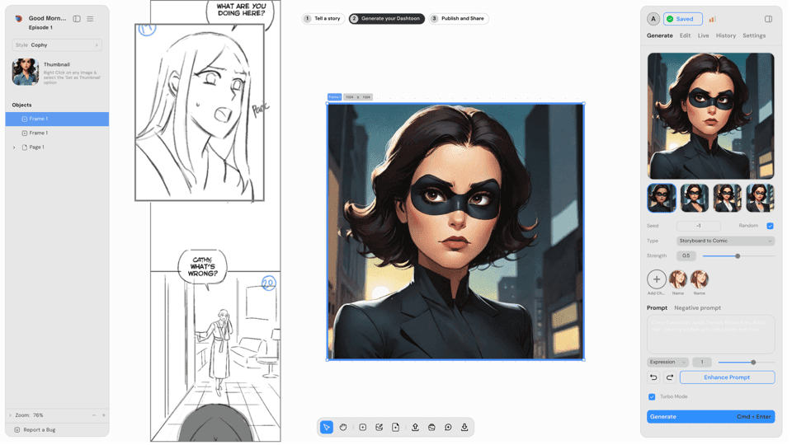Click the upload icon in bottom toolbar
The width and height of the screenshot is (792, 445).
[x=415, y=427]
